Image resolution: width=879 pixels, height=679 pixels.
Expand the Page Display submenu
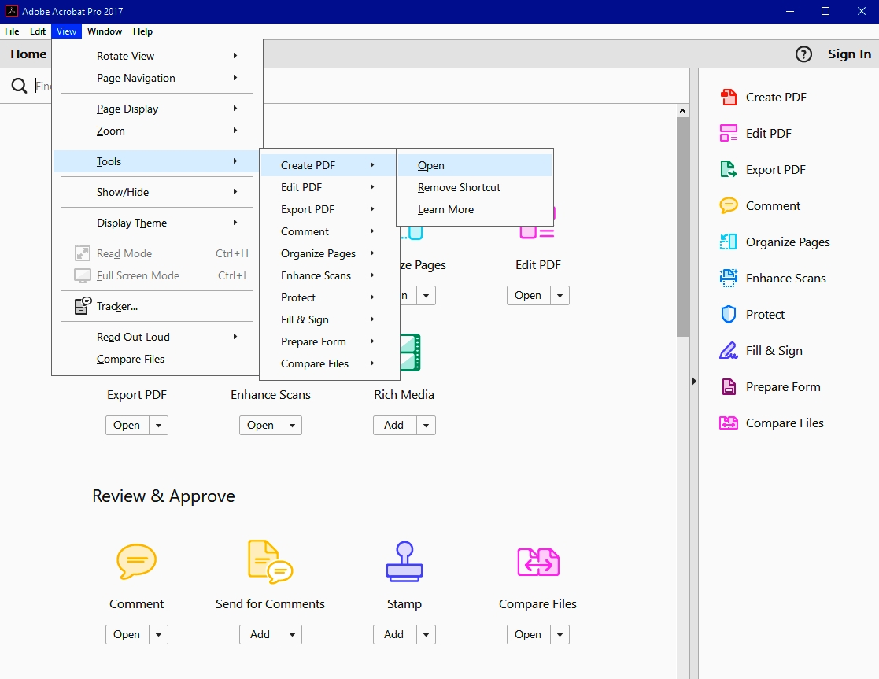pos(157,109)
